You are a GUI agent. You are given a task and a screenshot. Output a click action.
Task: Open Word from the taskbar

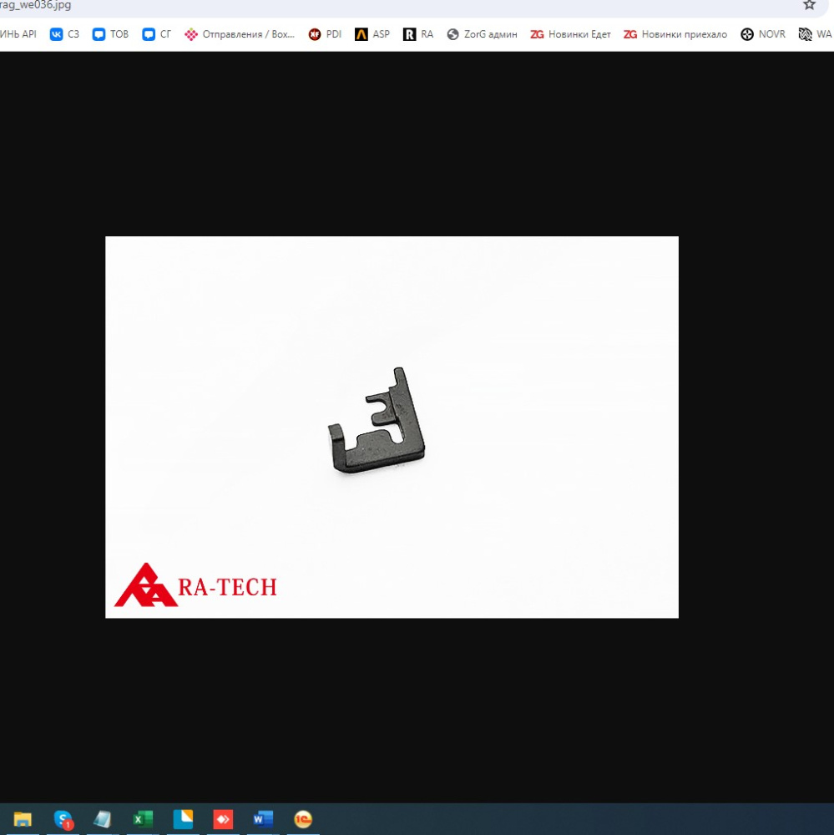point(263,819)
